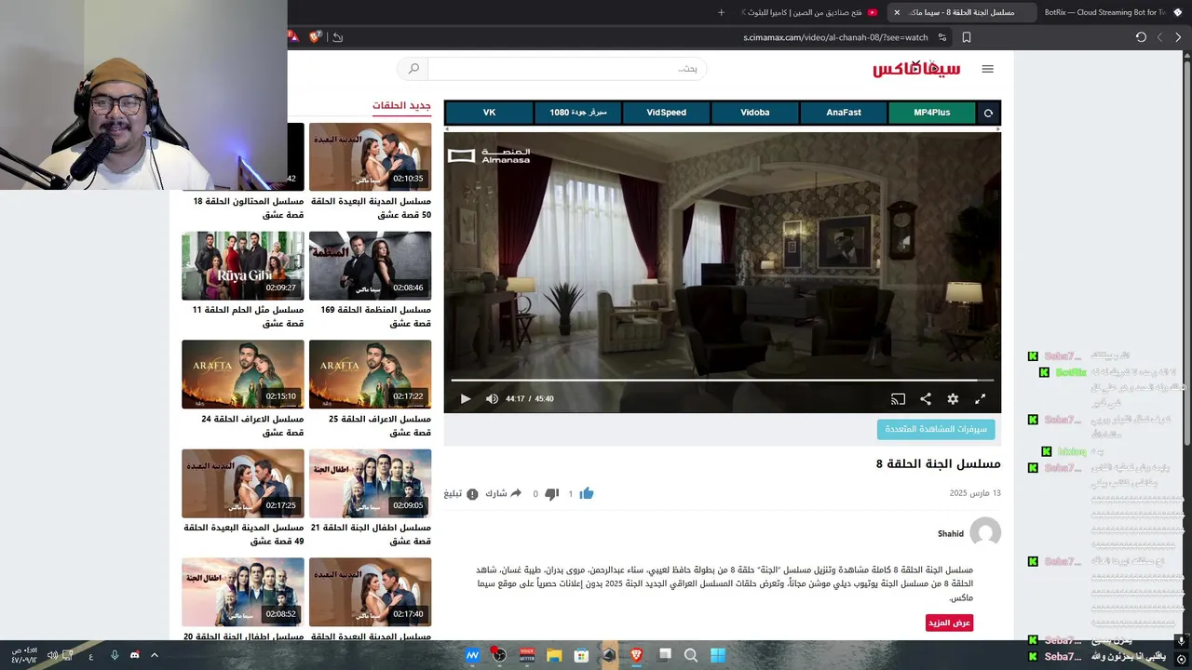Select the VidSpeed server tab
The image size is (1192, 670).
666,113
